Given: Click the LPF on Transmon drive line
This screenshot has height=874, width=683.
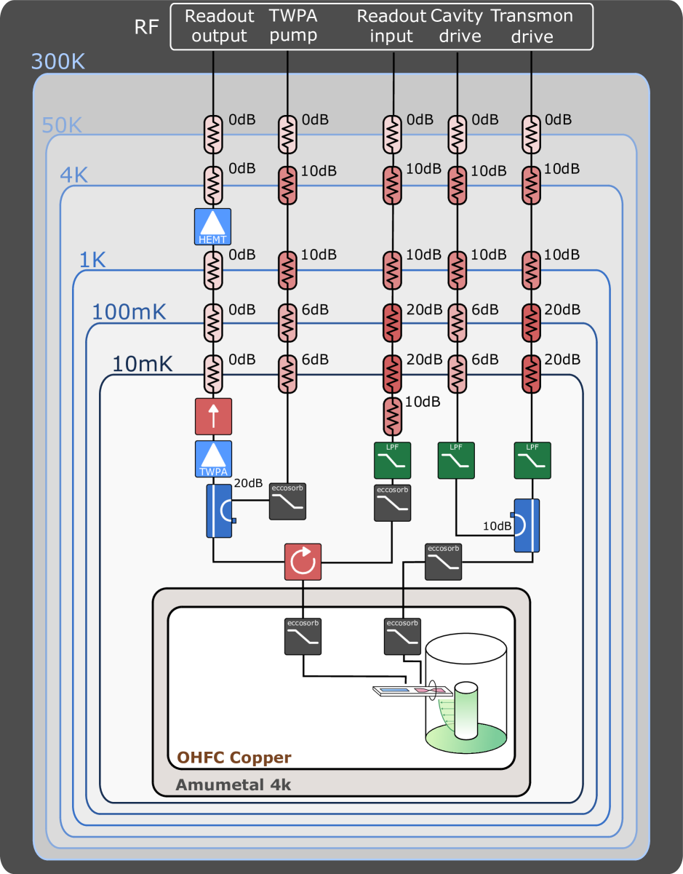Looking at the screenshot, I should click(532, 460).
